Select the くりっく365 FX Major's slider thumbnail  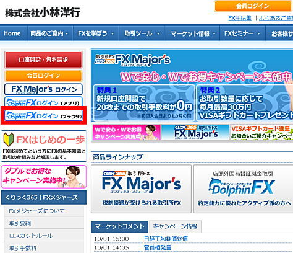195,132
